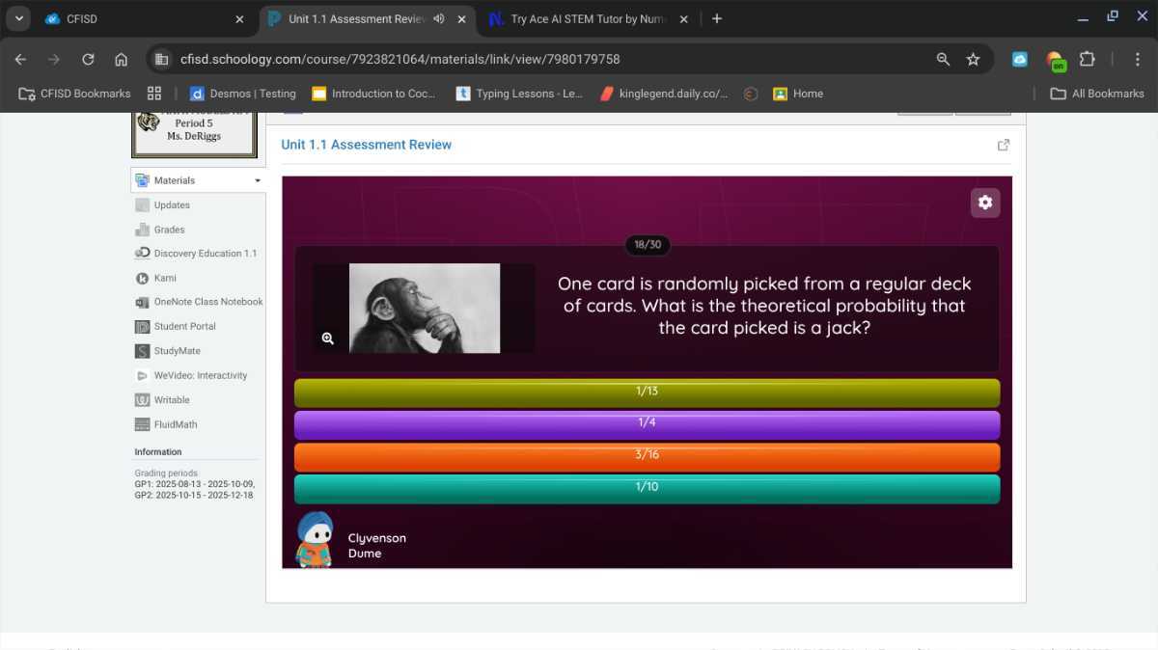Open OneNote Class Notebook
The height and width of the screenshot is (650, 1158).
pos(207,302)
